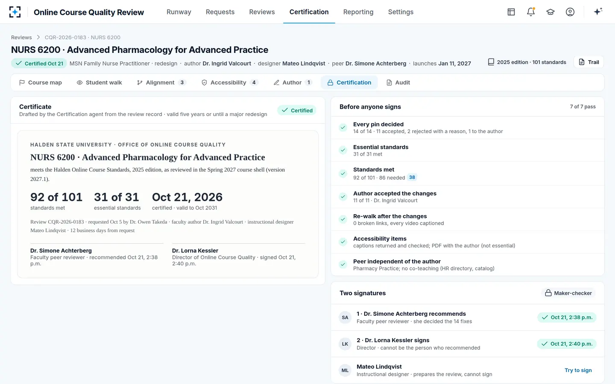The height and width of the screenshot is (384, 615).
Task: Click the SA avatar for Dr. Simone Achterberg
Action: click(x=345, y=317)
